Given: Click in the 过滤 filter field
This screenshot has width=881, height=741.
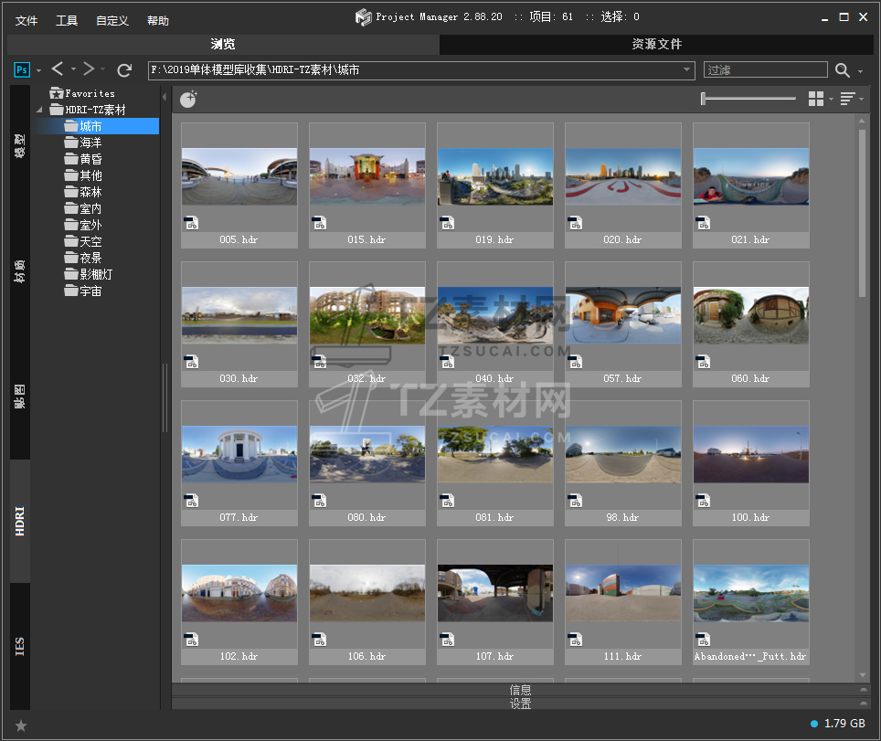Looking at the screenshot, I should (x=765, y=69).
